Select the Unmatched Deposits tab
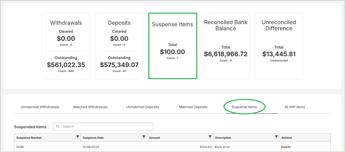Screen dimensions: 345x152 tap(143, 107)
